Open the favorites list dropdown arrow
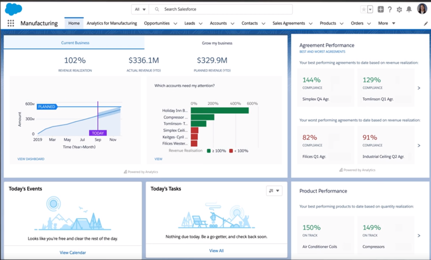The image size is (431, 260). pyautogui.click(x=370, y=10)
